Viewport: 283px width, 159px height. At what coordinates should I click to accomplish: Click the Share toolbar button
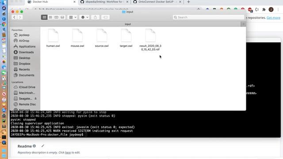click(x=95, y=17)
